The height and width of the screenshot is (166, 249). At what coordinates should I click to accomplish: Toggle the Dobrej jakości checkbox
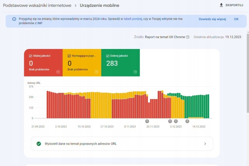tap(108, 56)
